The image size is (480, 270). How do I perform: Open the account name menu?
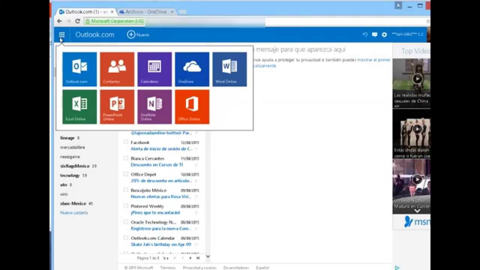[408, 34]
